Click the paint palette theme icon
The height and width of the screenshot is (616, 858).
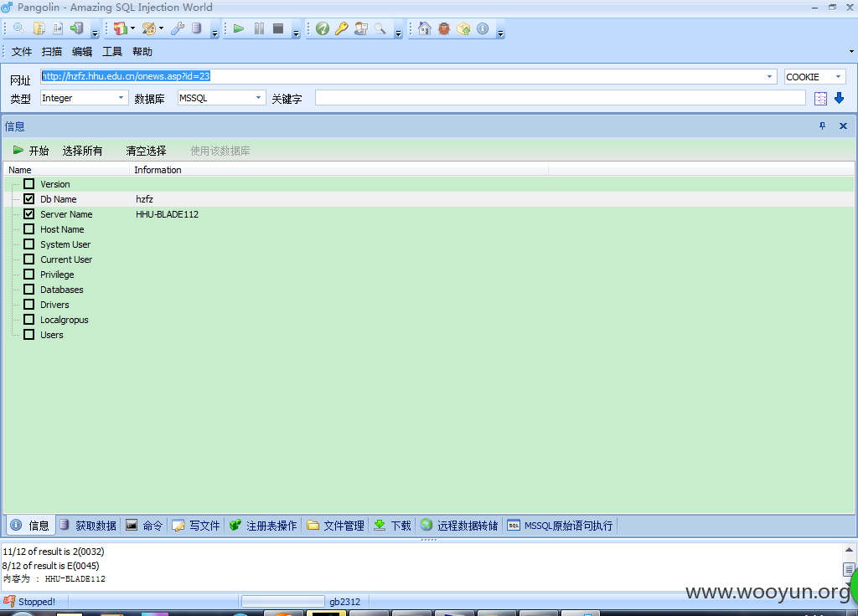[x=149, y=28]
